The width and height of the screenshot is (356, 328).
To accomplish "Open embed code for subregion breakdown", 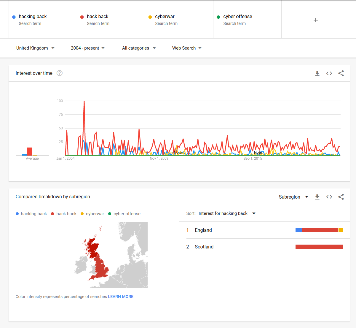I will coord(329,197).
